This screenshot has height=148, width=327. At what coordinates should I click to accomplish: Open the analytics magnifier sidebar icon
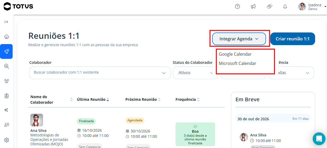coord(7,66)
